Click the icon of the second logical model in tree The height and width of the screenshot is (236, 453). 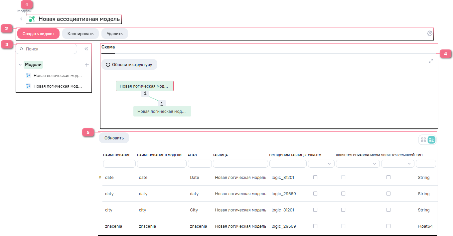pos(28,86)
